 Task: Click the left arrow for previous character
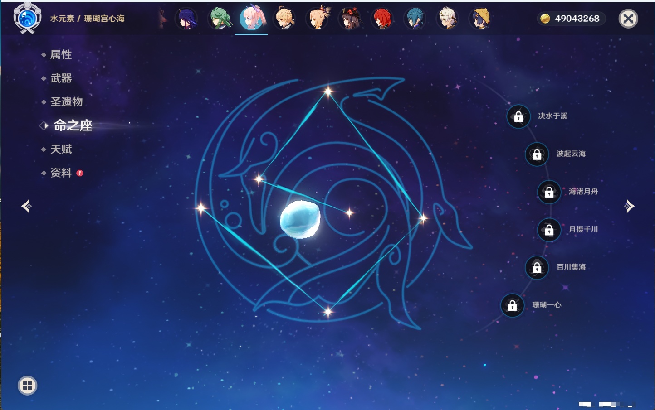coord(26,206)
